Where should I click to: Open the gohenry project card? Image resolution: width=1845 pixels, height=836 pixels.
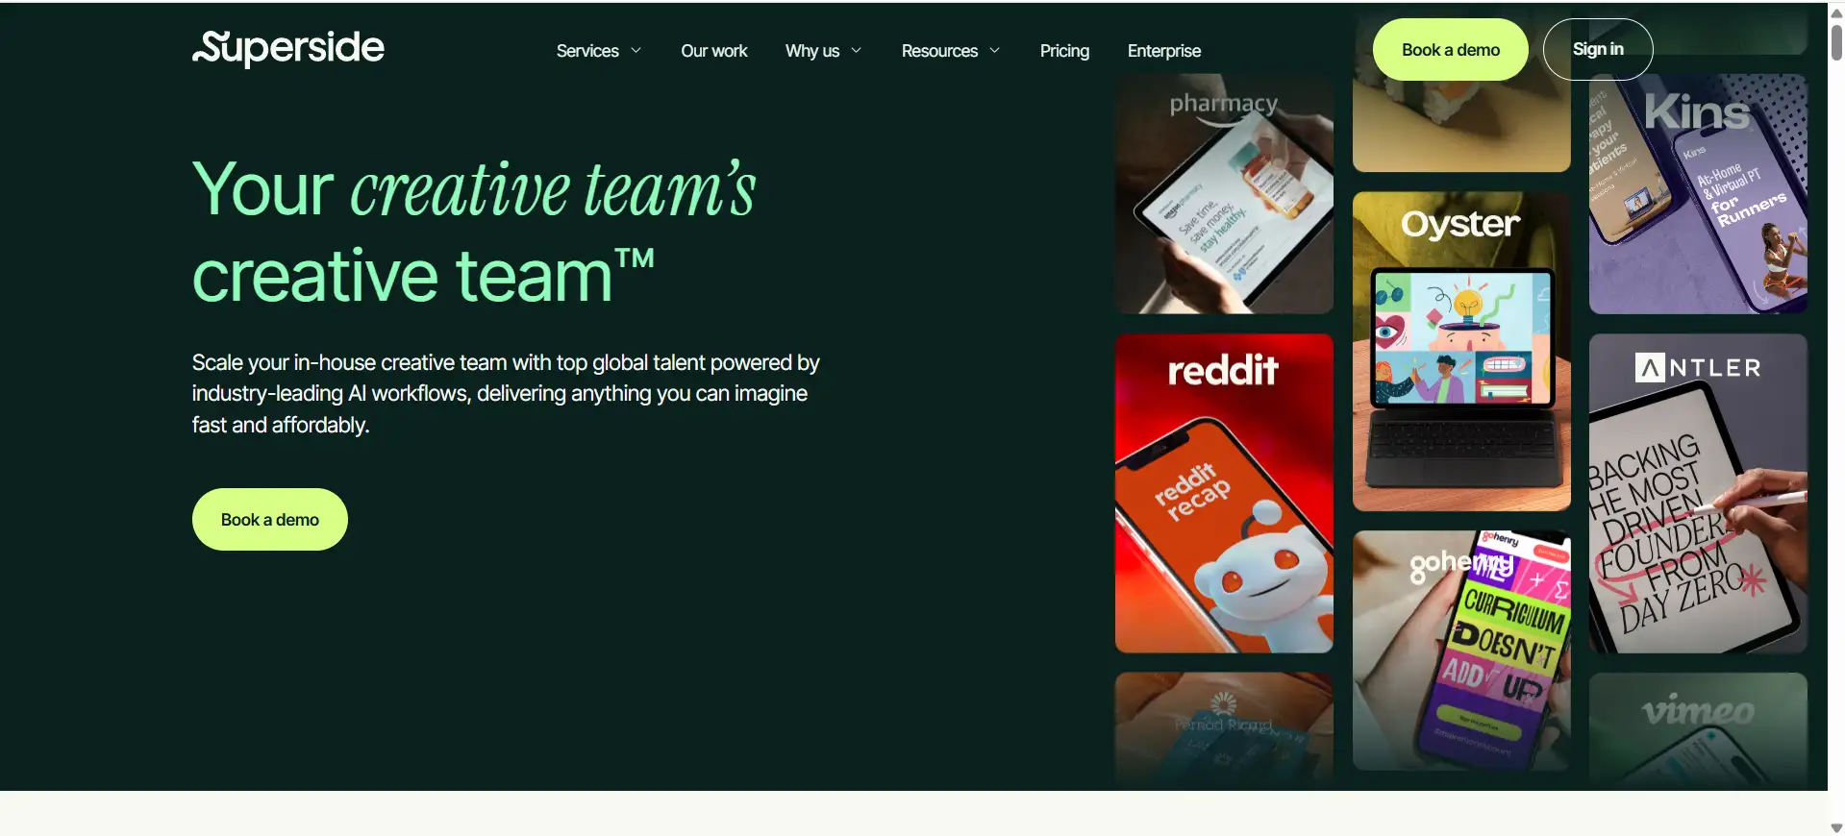(1461, 651)
